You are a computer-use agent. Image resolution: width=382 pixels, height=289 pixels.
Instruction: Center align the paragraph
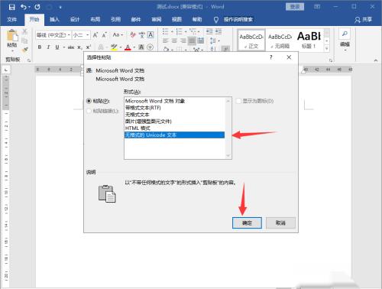coord(174,41)
